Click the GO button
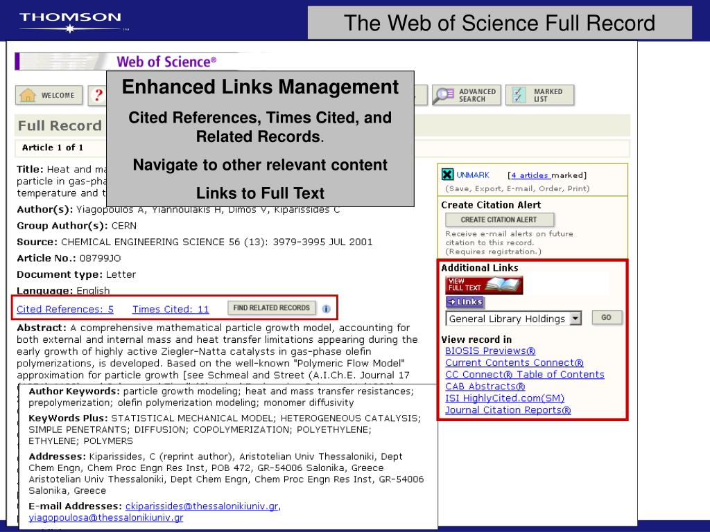 [607, 317]
